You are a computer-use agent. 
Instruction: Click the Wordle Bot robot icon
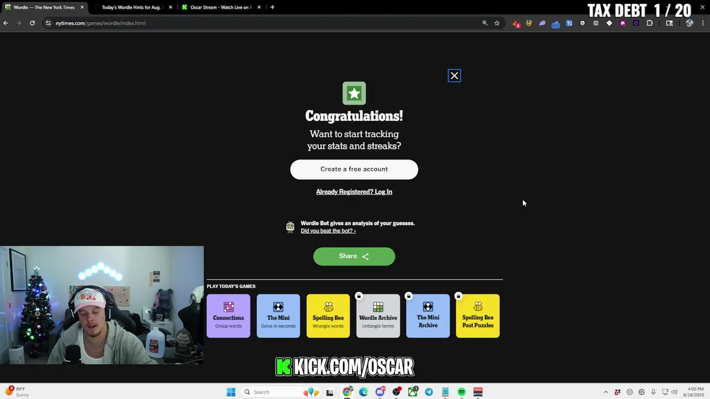(290, 227)
